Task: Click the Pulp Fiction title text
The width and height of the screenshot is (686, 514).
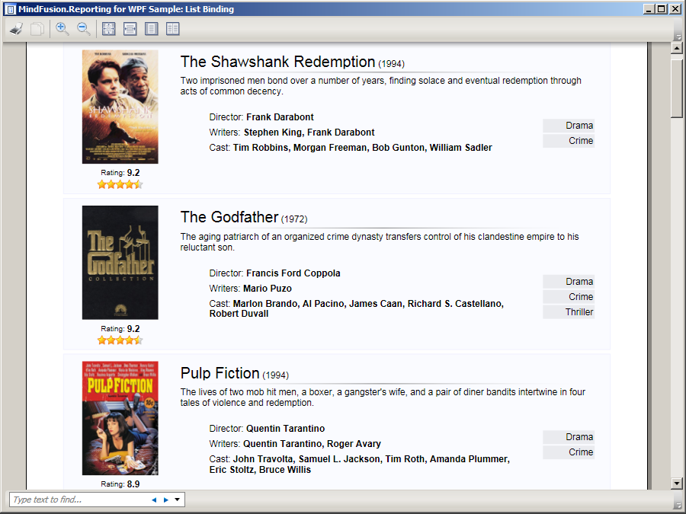Action: coord(220,373)
